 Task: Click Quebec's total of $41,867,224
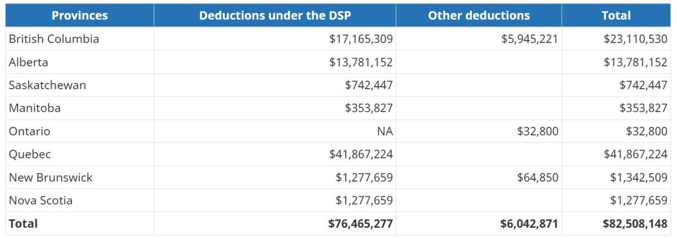(x=635, y=154)
